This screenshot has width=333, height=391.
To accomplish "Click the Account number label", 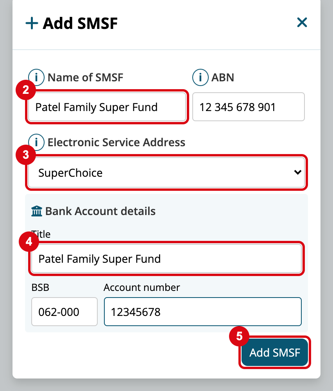I will [x=141, y=287].
